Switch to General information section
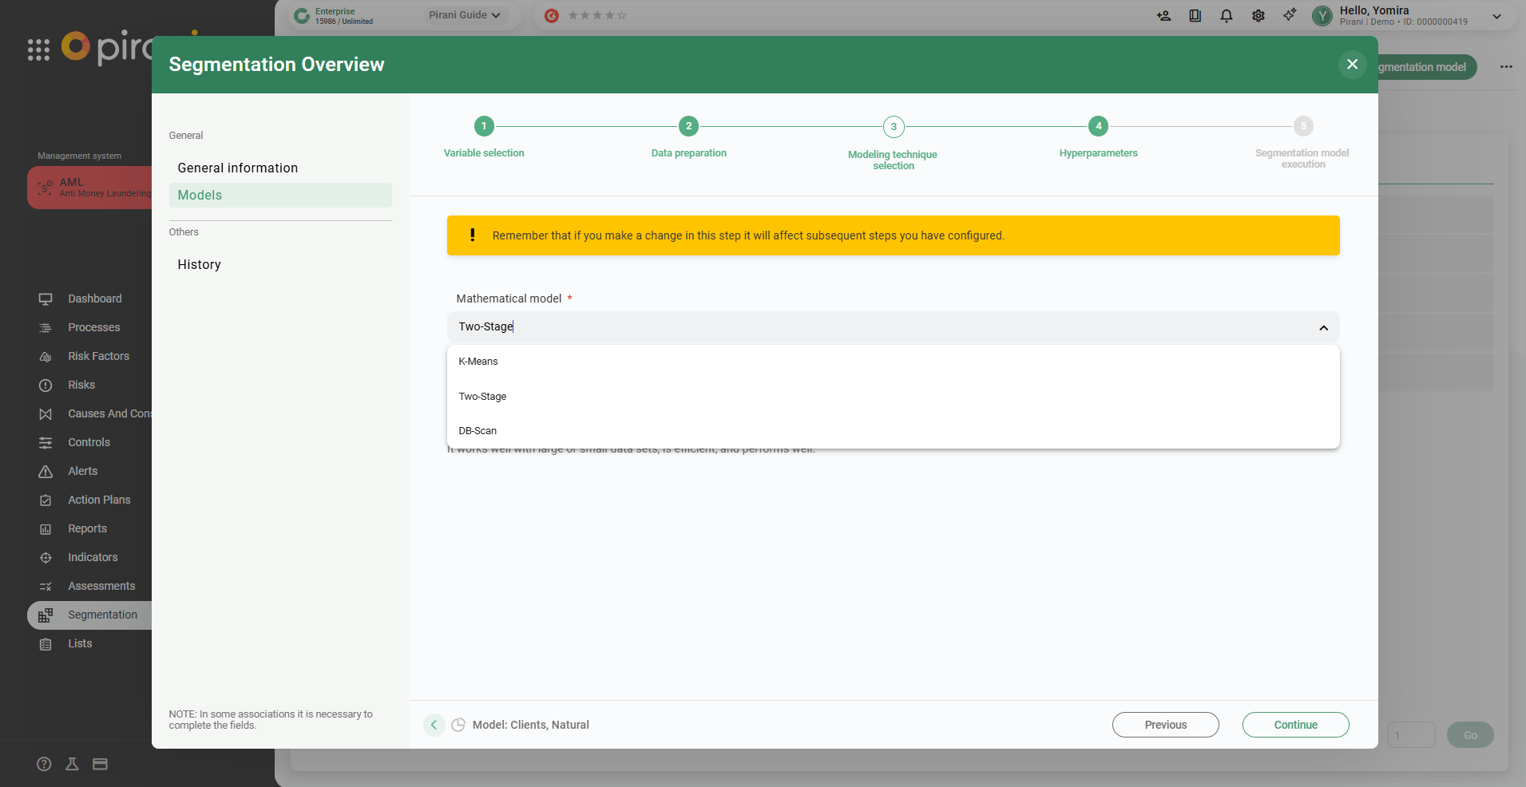The height and width of the screenshot is (787, 1526). (238, 168)
